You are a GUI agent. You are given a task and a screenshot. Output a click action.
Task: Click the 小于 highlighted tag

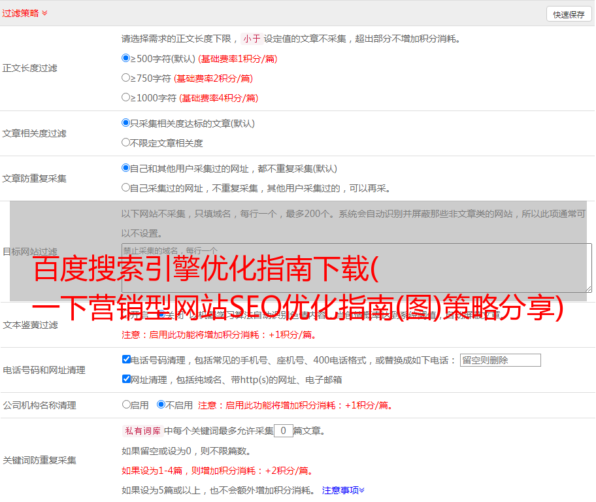tap(252, 39)
